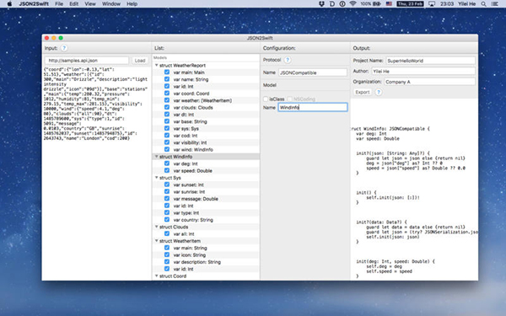Open the Protocol help question mark
Image resolution: width=506 pixels, height=316 pixels.
[288, 60]
